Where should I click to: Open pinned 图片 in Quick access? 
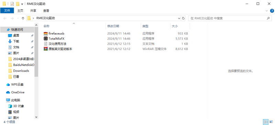pos(16,53)
